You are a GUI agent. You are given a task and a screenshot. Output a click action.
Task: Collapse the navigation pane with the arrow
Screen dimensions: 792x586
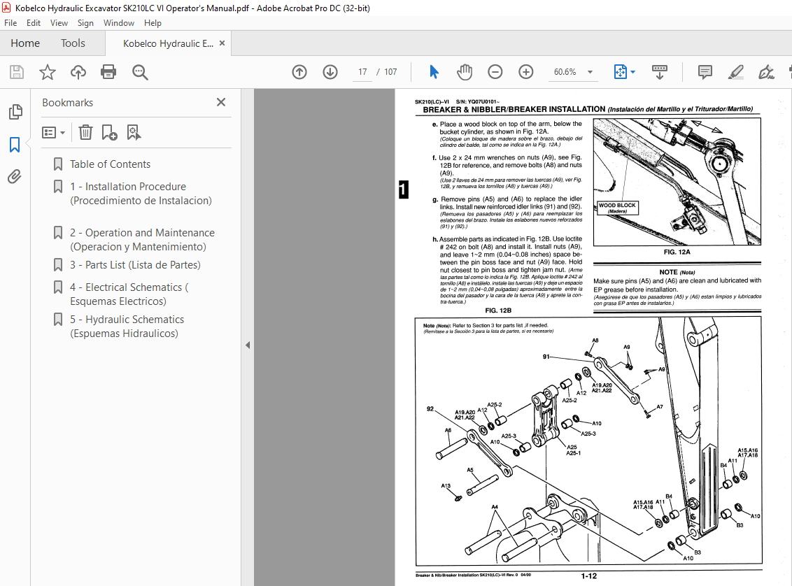point(248,345)
